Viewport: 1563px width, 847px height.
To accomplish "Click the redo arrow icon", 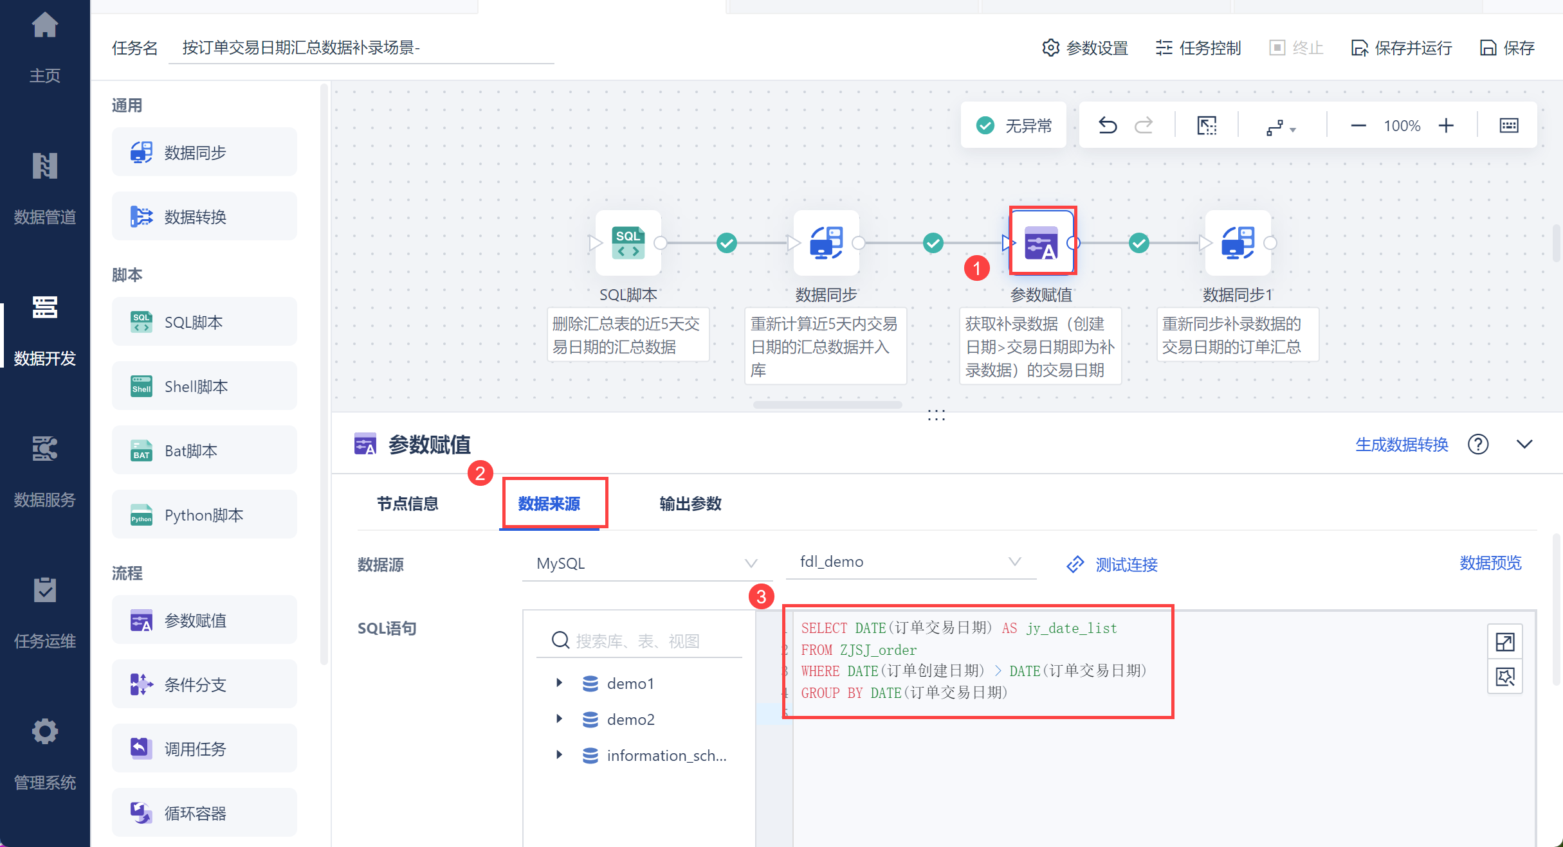I will [x=1144, y=125].
